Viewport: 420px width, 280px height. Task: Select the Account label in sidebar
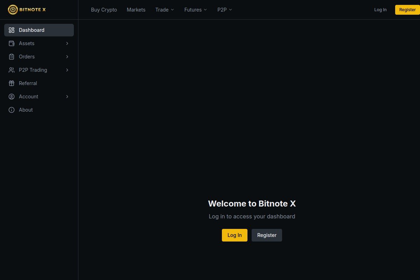(29, 97)
